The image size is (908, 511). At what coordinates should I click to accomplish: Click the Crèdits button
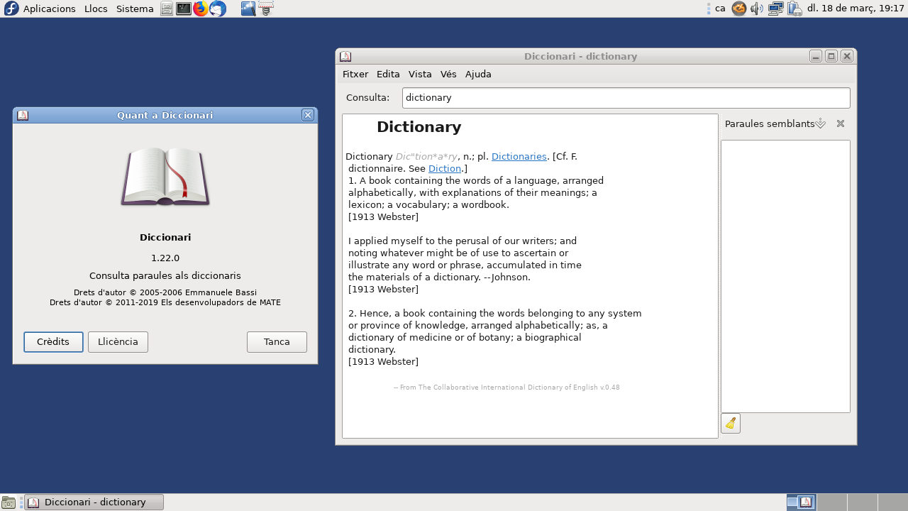(53, 342)
